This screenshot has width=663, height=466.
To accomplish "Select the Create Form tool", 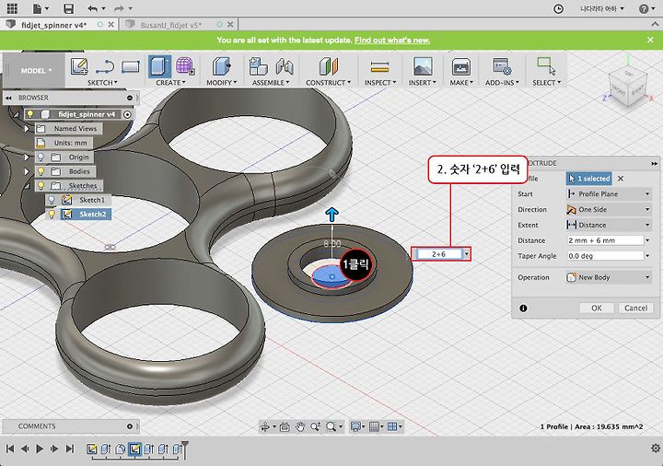I will (x=185, y=67).
